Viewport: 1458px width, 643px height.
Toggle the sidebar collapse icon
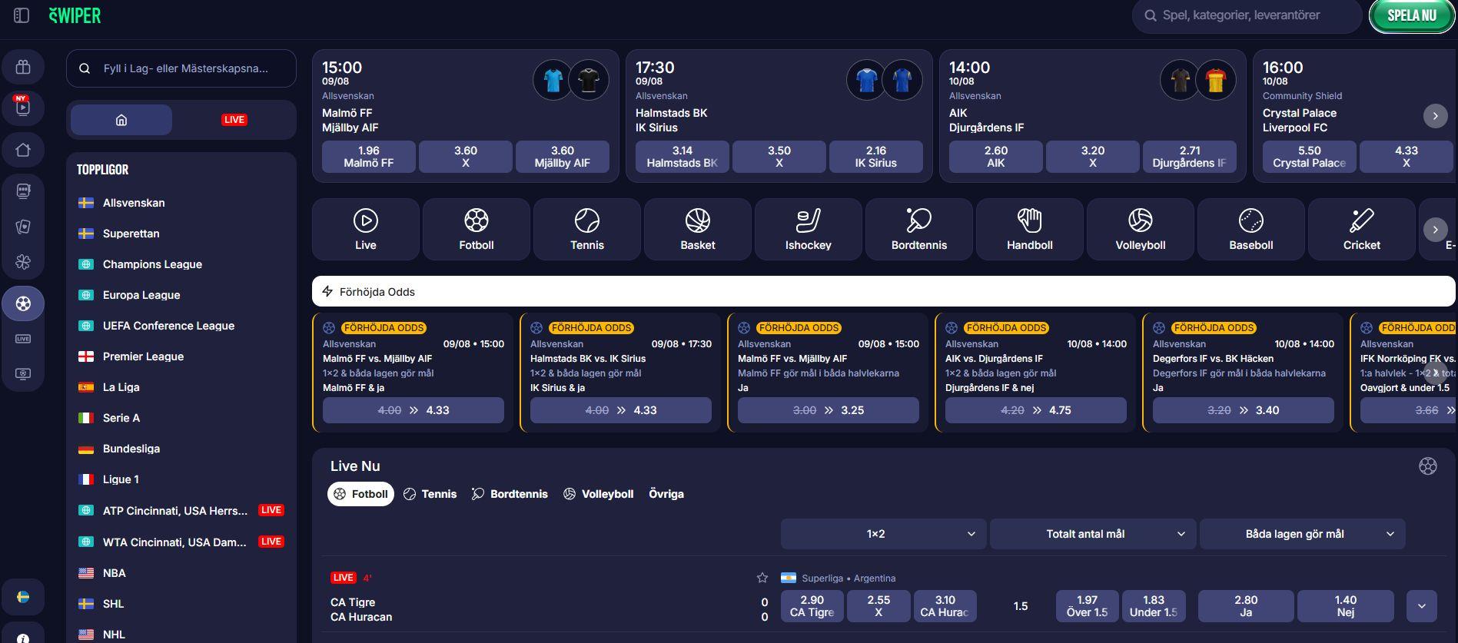(x=22, y=15)
